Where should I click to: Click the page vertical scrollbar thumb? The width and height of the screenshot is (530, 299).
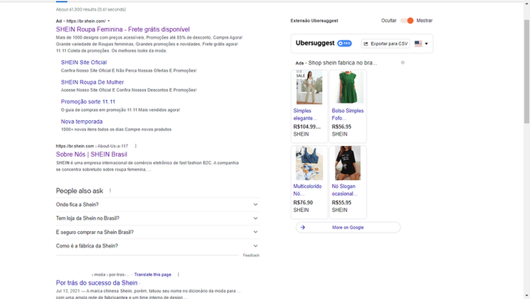[x=526, y=71]
